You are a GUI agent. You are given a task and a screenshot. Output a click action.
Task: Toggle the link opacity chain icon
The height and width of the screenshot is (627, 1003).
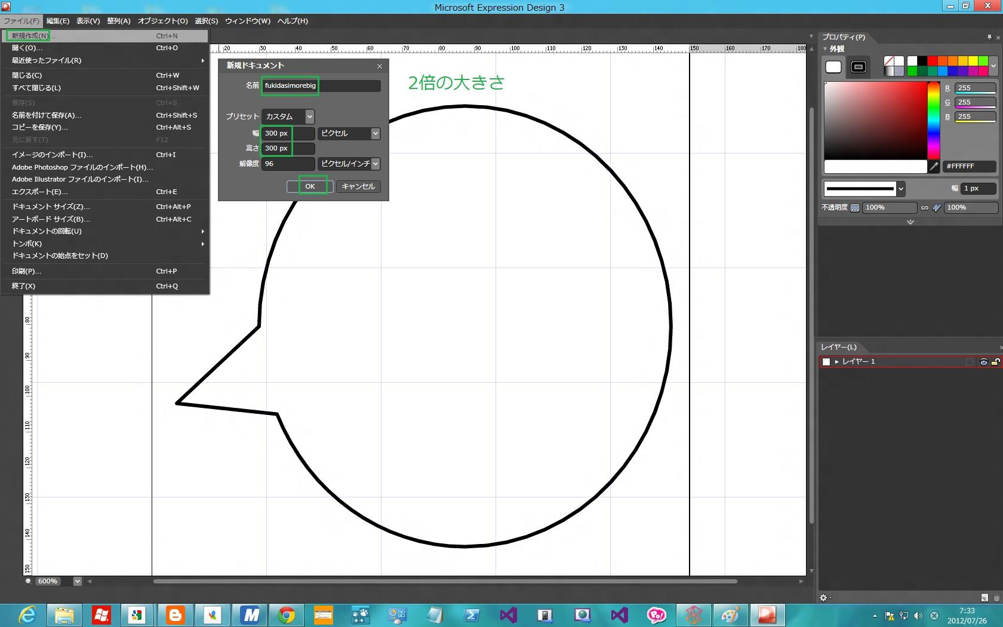click(x=925, y=208)
